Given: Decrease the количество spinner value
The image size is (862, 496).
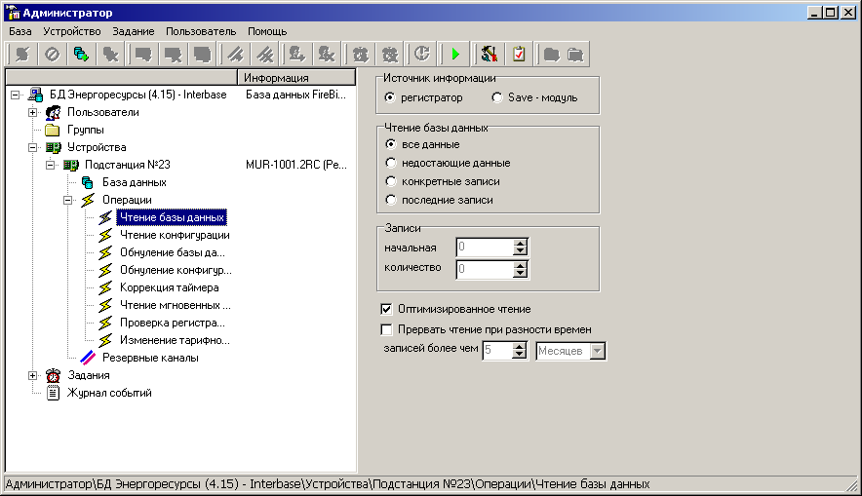Looking at the screenshot, I should click(520, 274).
